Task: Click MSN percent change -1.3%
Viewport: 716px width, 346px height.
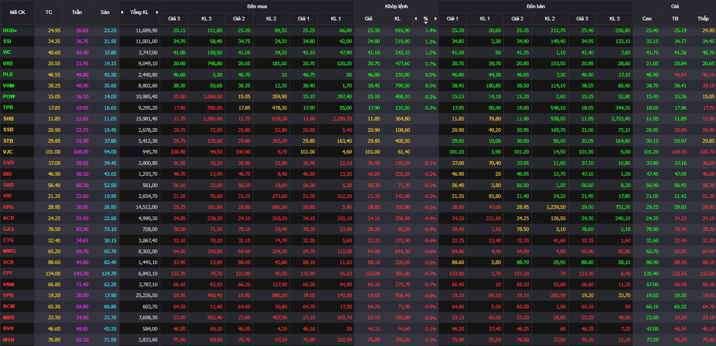Action: pos(430,340)
